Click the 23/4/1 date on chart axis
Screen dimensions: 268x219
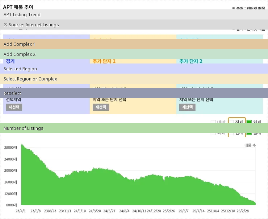pos(21,211)
